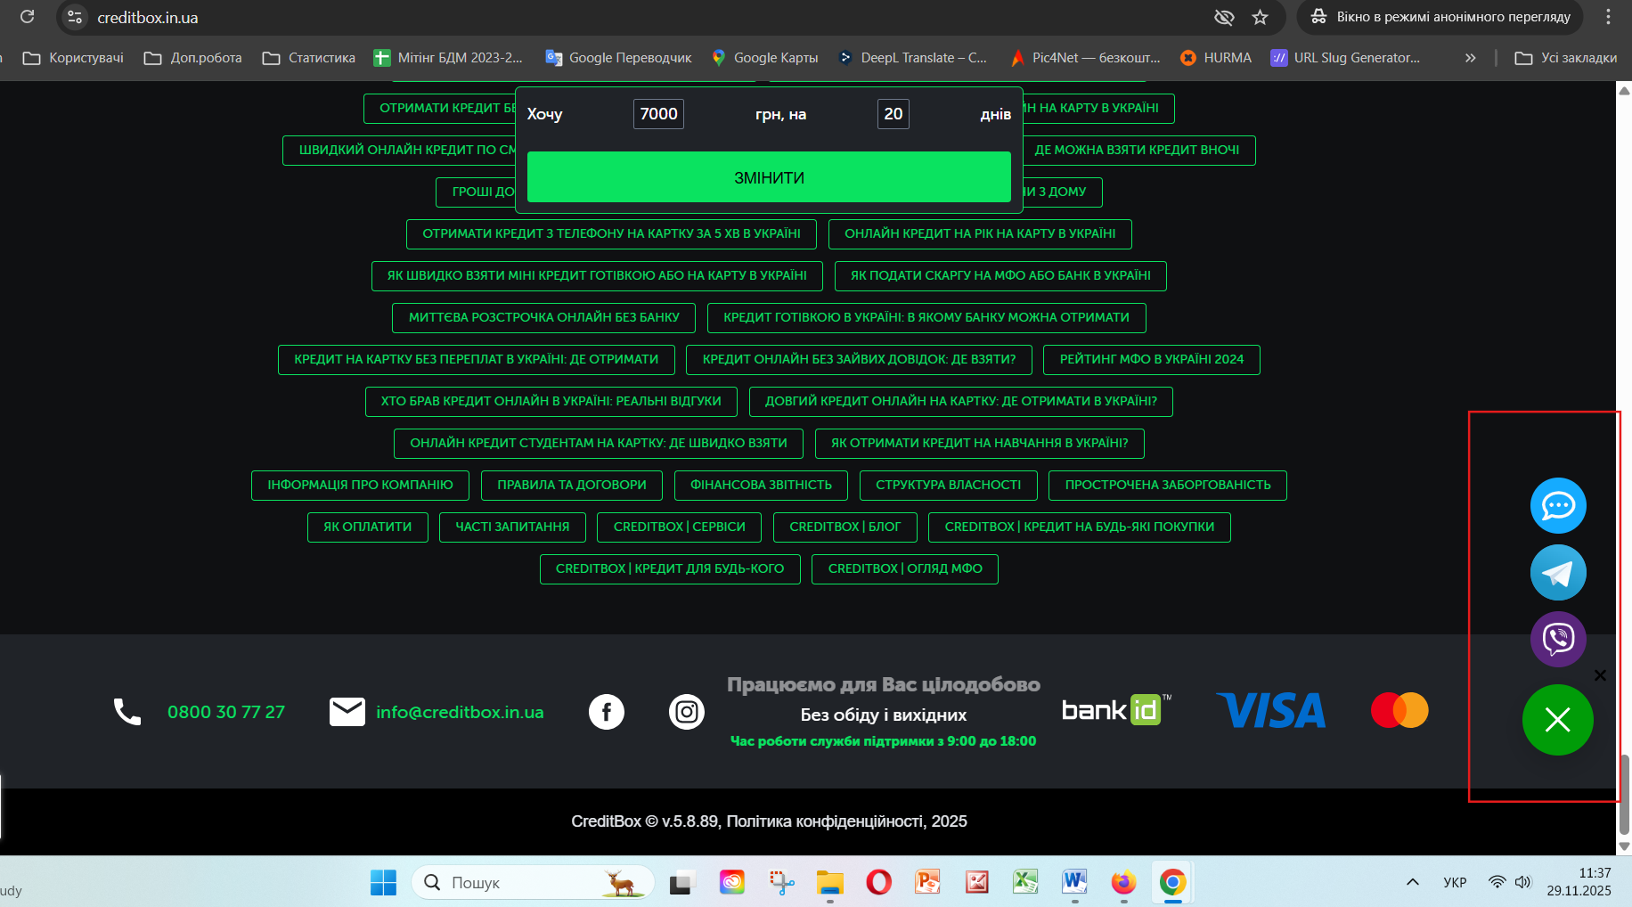Viewport: 1632px width, 907px height.
Task: Click the days field showing 20
Action: [893, 114]
